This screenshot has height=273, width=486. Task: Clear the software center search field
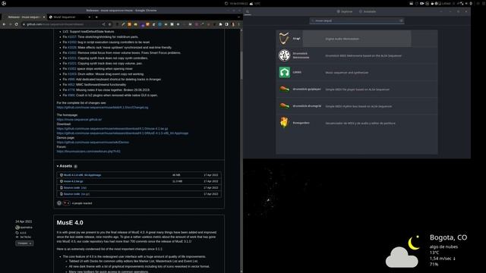[401, 20]
